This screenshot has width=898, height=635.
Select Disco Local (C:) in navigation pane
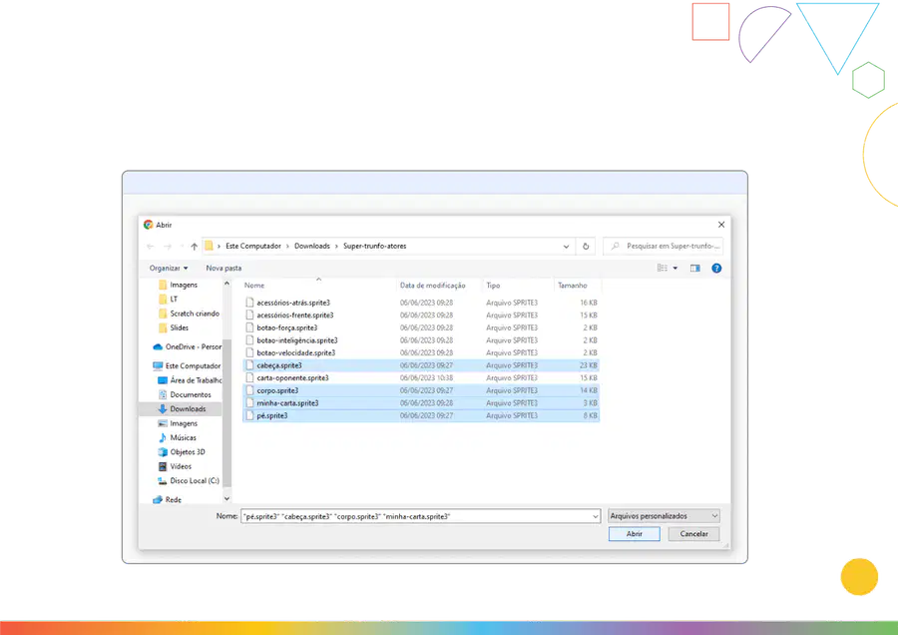189,481
